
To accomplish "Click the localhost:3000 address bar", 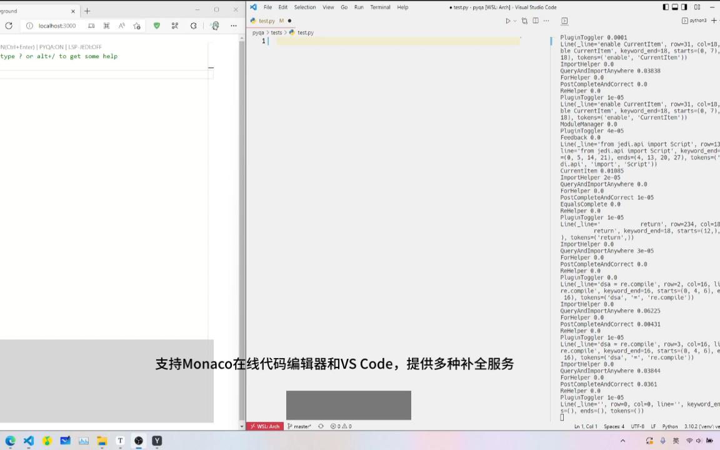I will click(57, 26).
